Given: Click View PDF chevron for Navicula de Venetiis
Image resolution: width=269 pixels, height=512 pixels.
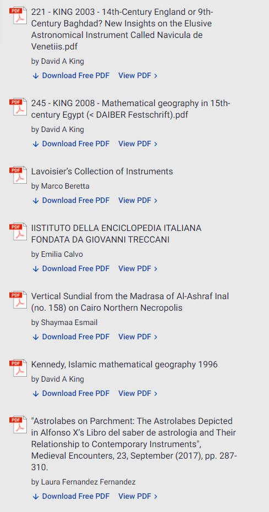Looking at the screenshot, I should click(156, 76).
